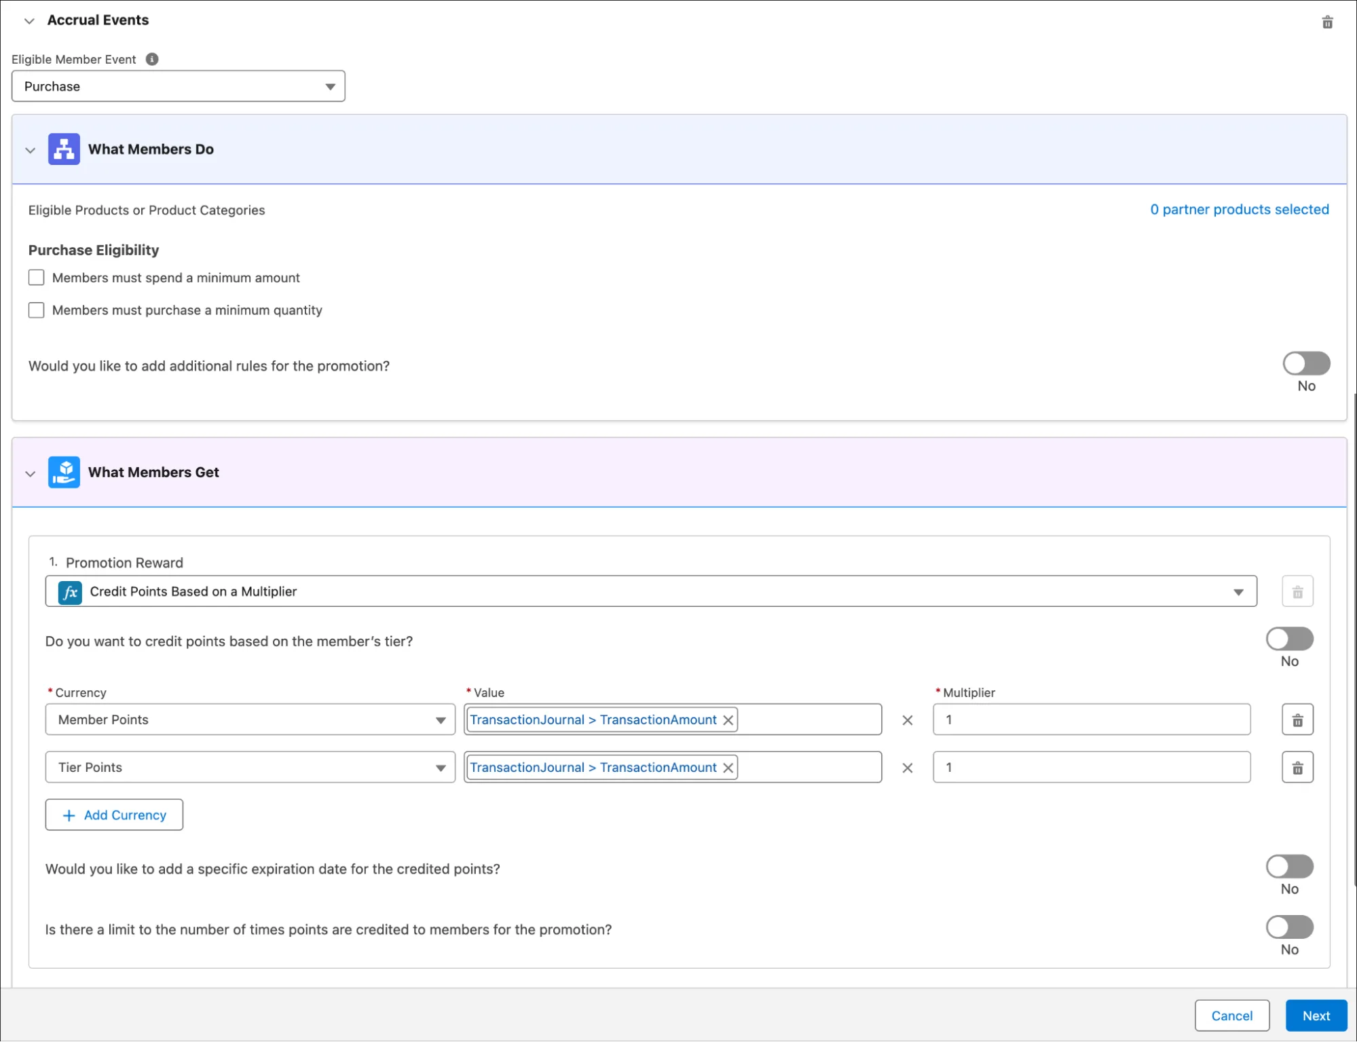Click the Accrual Events delete icon
This screenshot has width=1357, height=1042.
coord(1327,20)
